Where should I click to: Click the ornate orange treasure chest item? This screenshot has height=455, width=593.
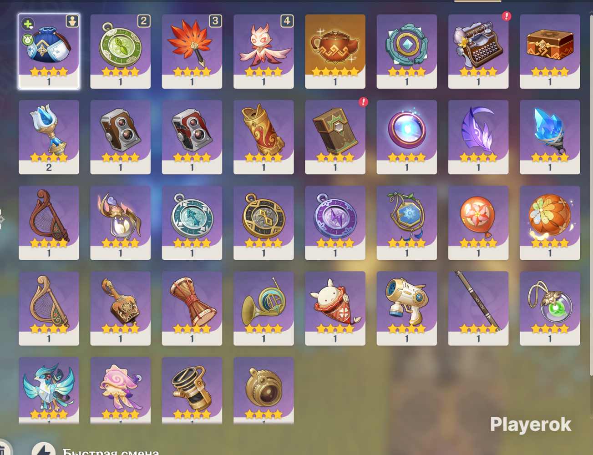550,51
